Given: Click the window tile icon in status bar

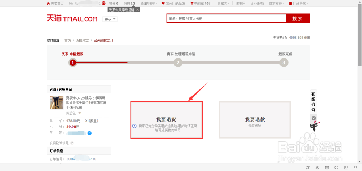Looking at the screenshot, I should [x=346, y=167].
